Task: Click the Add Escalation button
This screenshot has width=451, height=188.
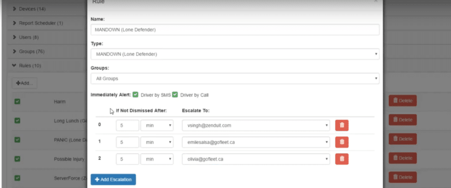Action: (x=113, y=179)
